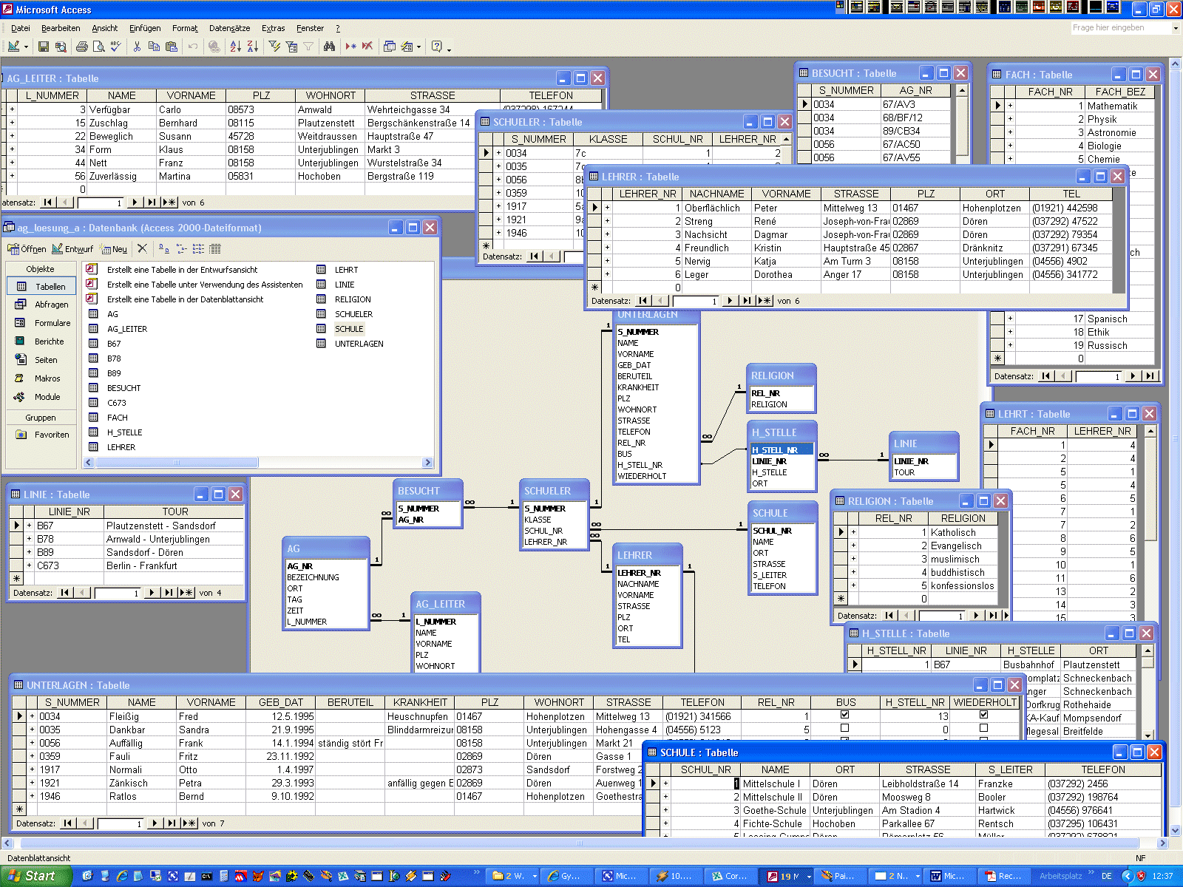The width and height of the screenshot is (1183, 887).
Task: Switch to list view in database window
Action: click(198, 248)
